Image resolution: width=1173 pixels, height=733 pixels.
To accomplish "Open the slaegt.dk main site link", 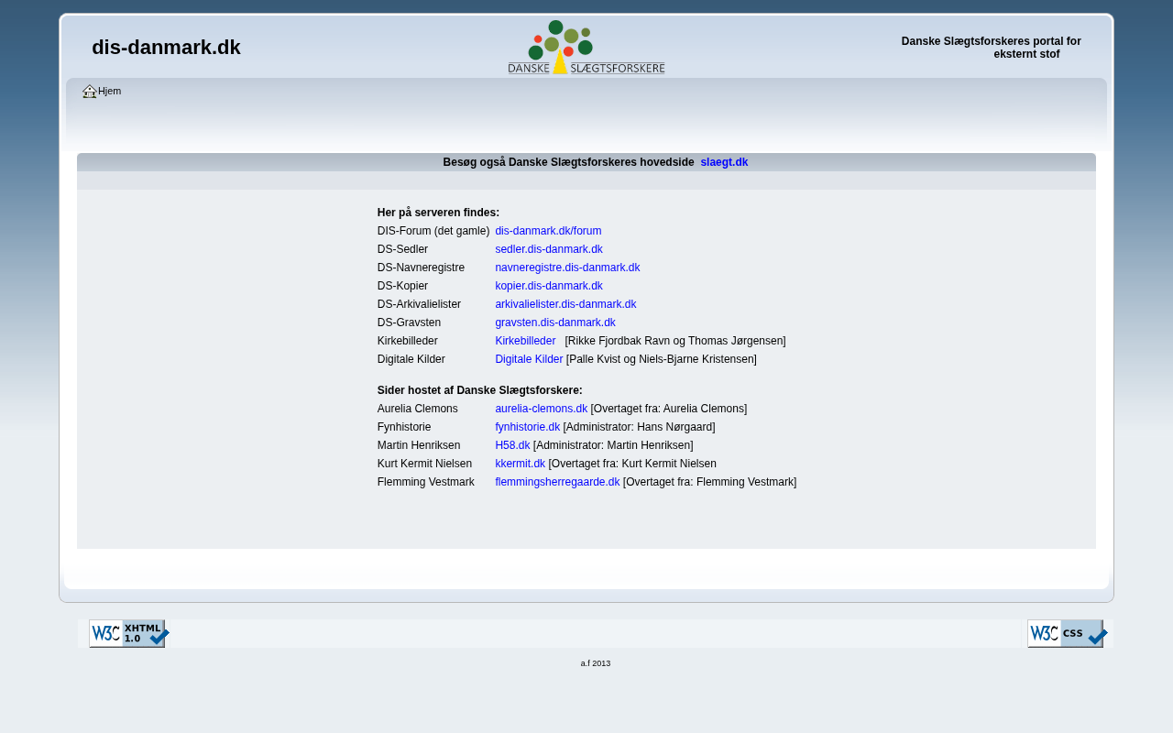I will [724, 162].
